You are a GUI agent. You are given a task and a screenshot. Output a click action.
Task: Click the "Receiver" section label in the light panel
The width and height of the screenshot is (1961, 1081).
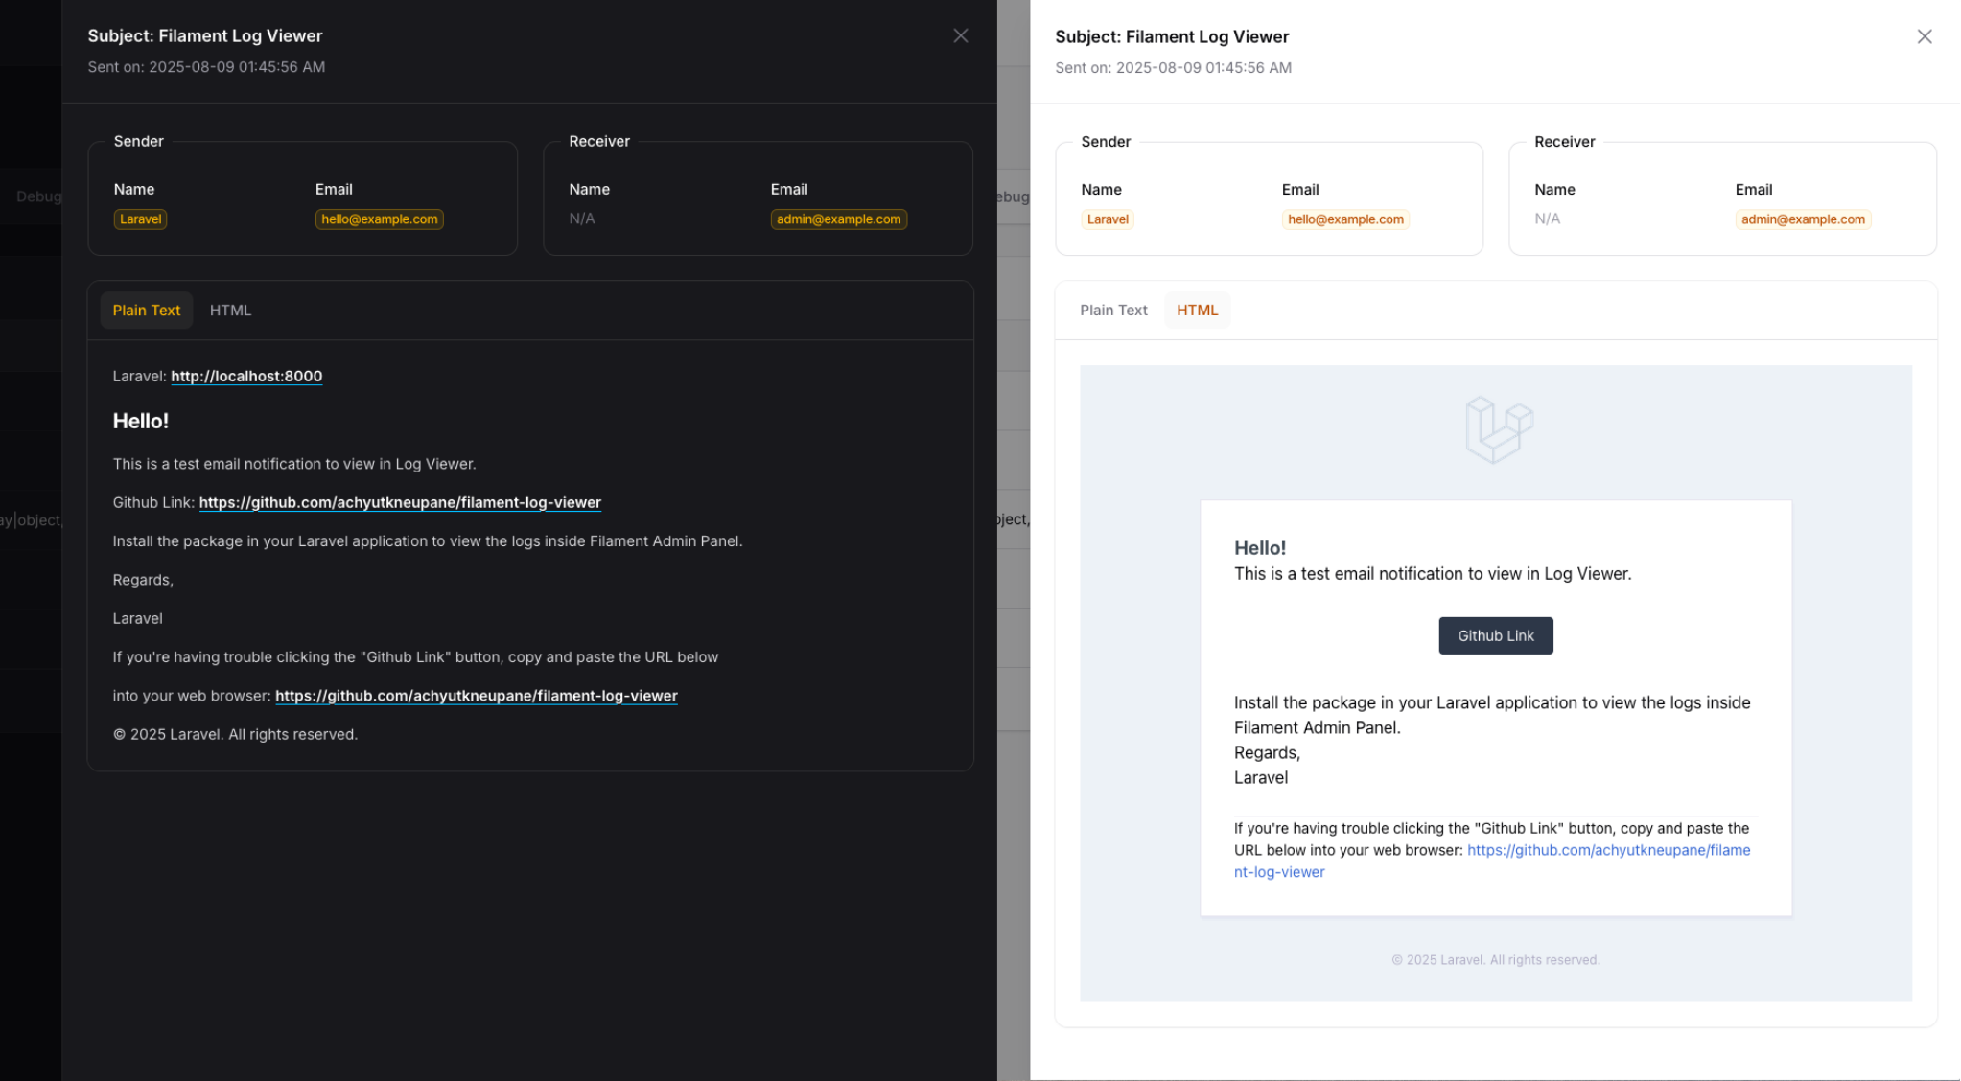click(1565, 142)
